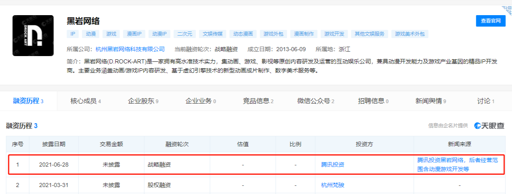The image size is (512, 194).
Task: Click the 新闻来源 column header
Action: tap(460, 144)
